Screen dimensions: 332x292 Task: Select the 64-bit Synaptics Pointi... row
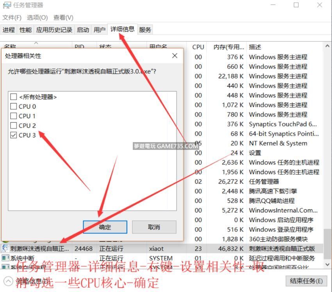tap(284, 134)
